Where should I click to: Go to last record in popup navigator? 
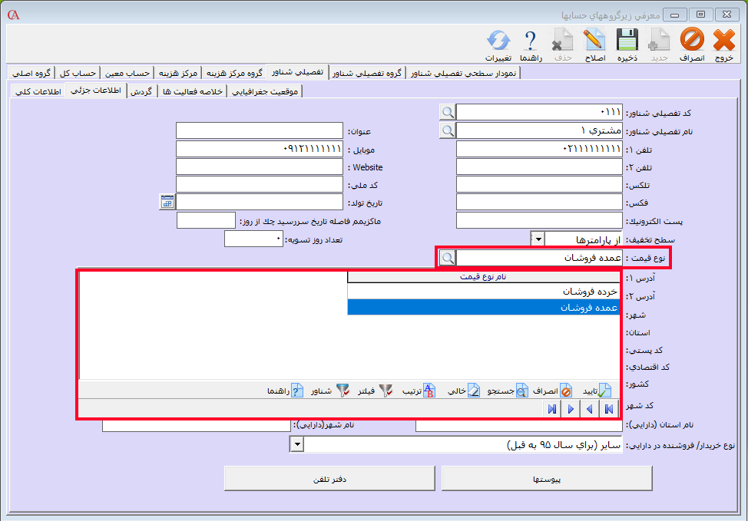coord(552,409)
